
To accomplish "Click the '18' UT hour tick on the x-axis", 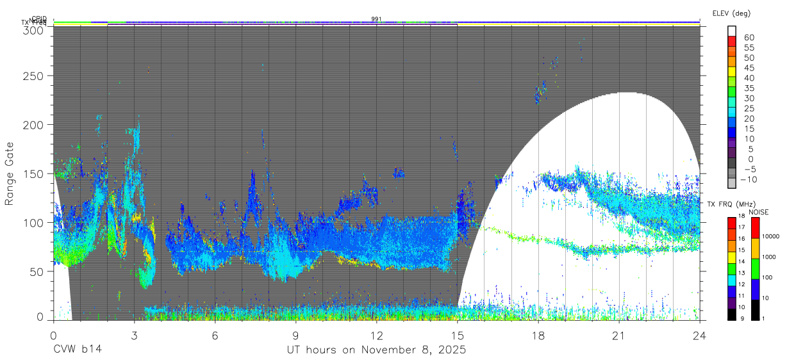I will [x=538, y=335].
